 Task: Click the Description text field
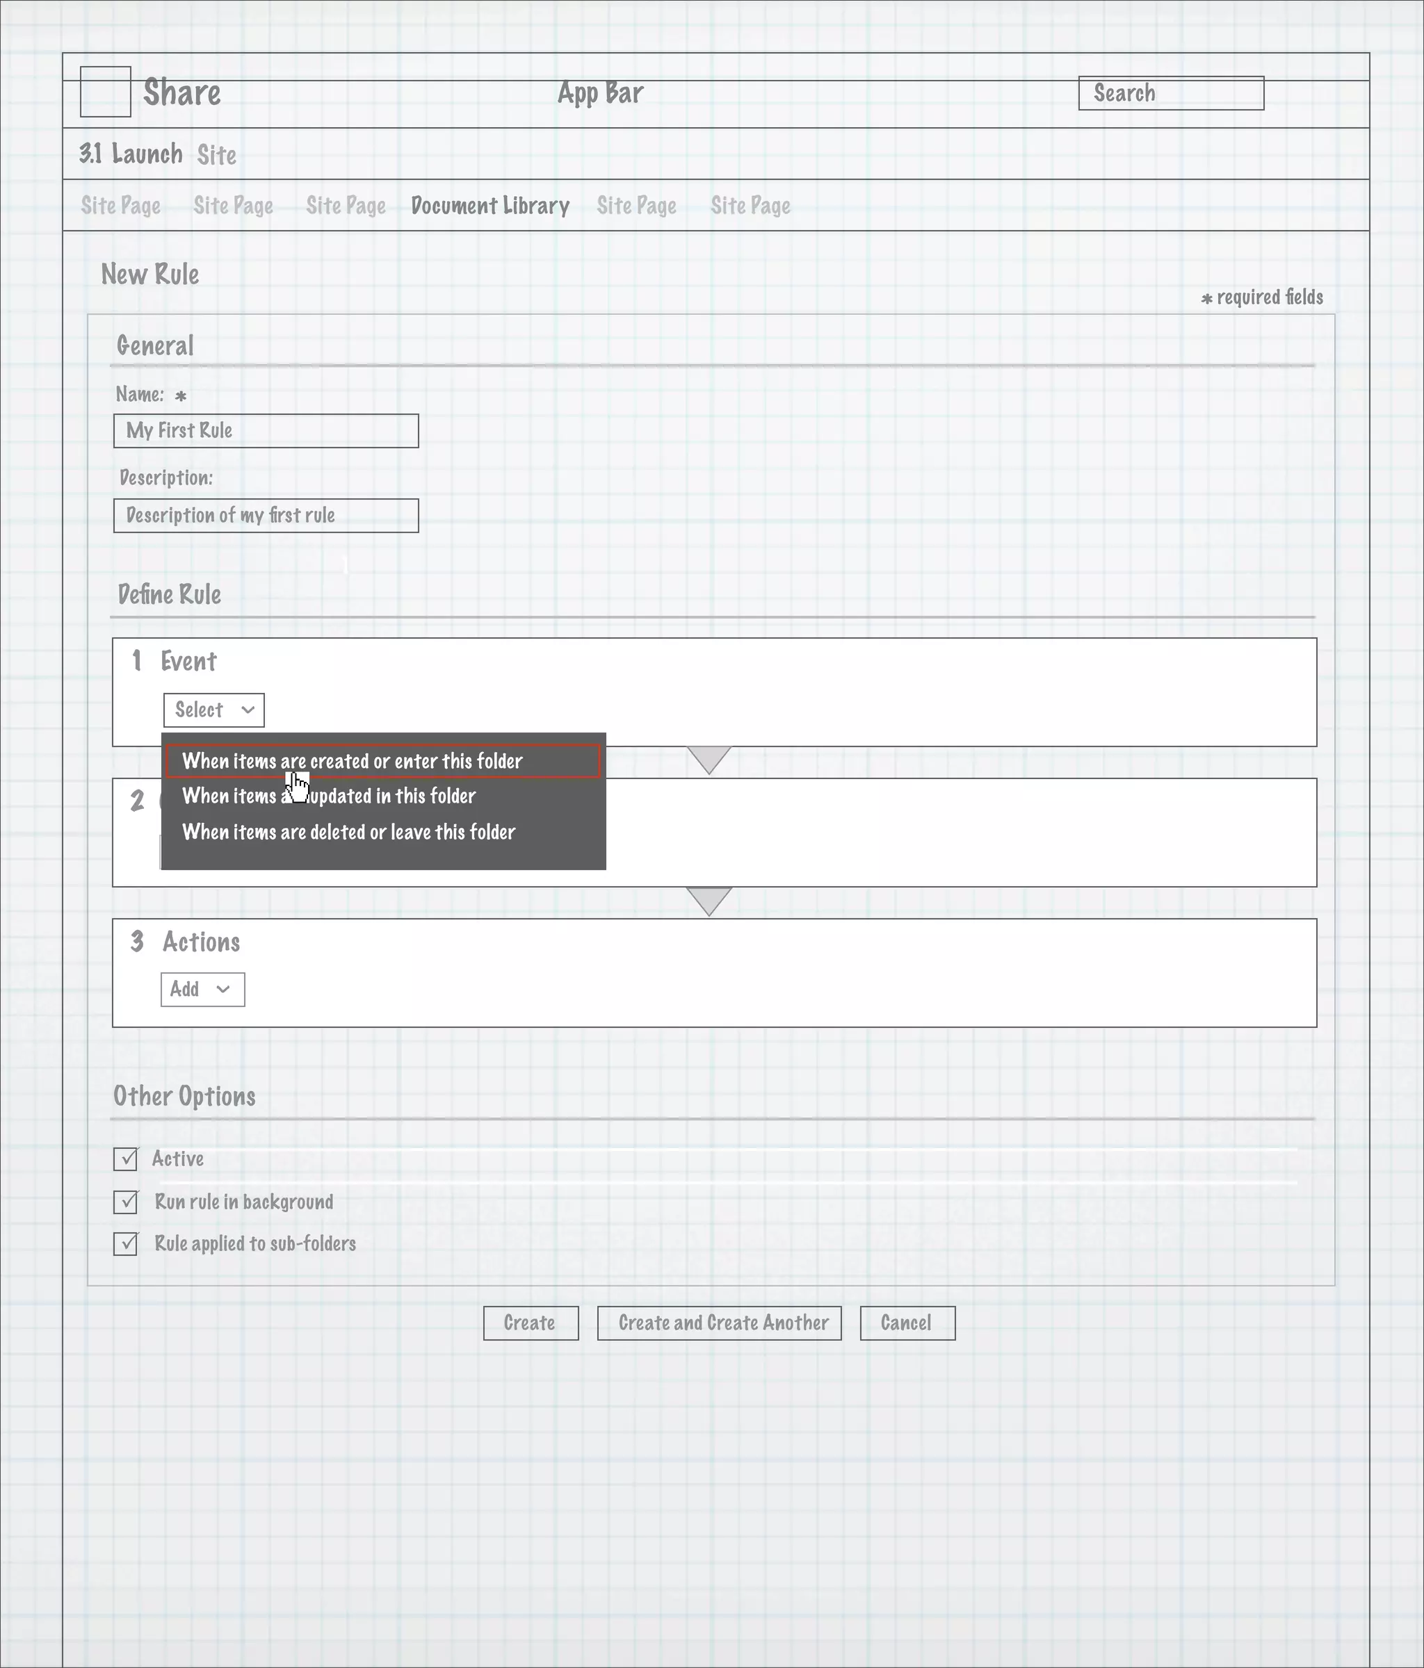click(266, 515)
